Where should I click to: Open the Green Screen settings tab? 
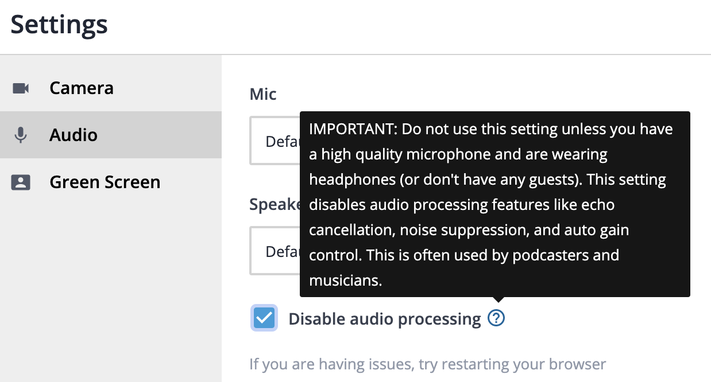point(111,182)
